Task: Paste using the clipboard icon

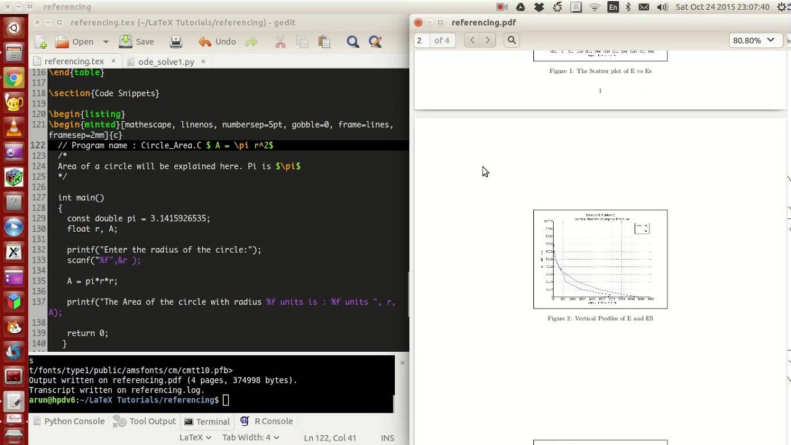Action: point(324,42)
